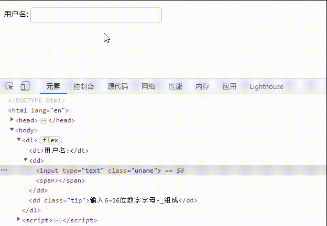
Task: Click the 用户名: label on the page
Action: 16,14
